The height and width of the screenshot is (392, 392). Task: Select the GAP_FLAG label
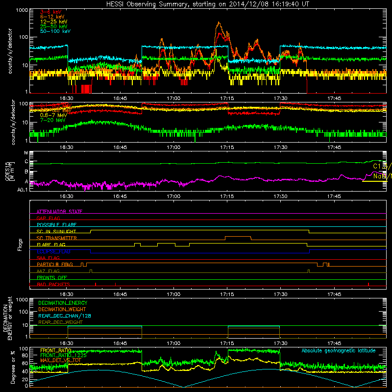48,218
